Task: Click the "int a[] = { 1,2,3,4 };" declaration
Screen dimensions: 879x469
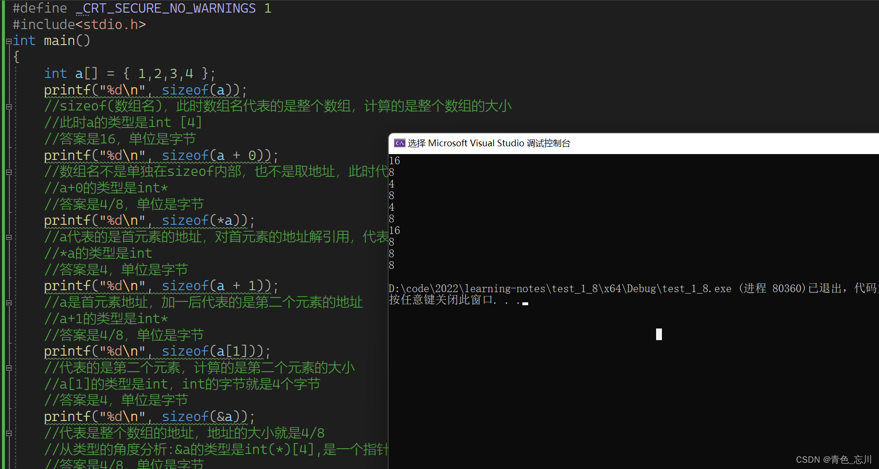Action: [x=129, y=74]
